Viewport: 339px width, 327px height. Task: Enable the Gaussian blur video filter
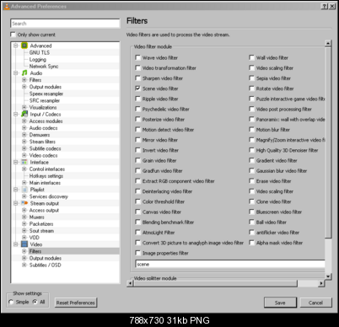click(x=251, y=170)
